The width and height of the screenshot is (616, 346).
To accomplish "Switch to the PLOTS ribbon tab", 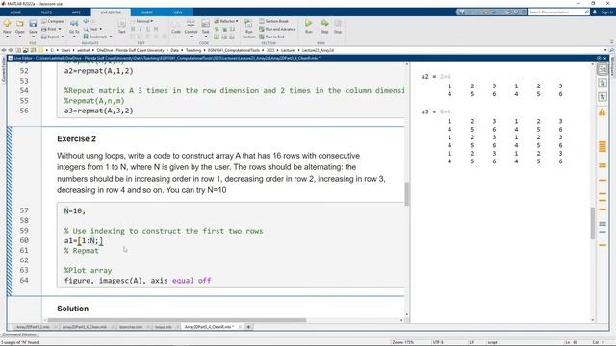I will (46, 12).
